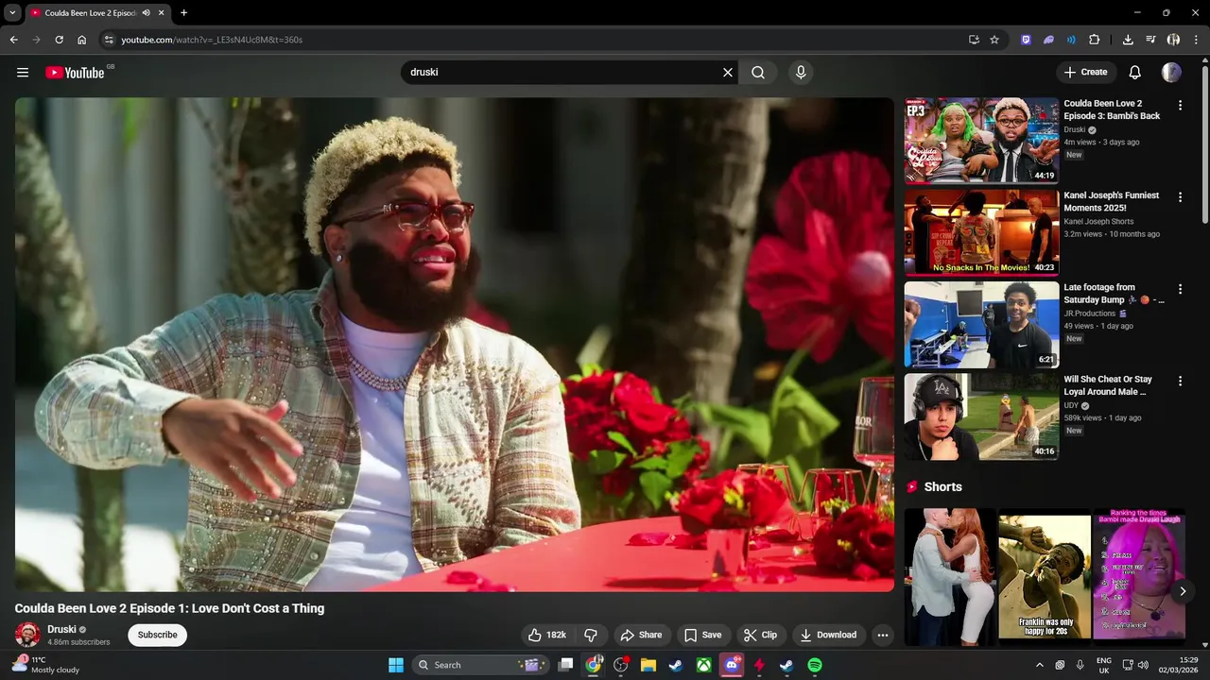The height and width of the screenshot is (680, 1210).
Task: Open Kanel Joseph's Funniest Moments thumbnail
Action: pyautogui.click(x=981, y=232)
